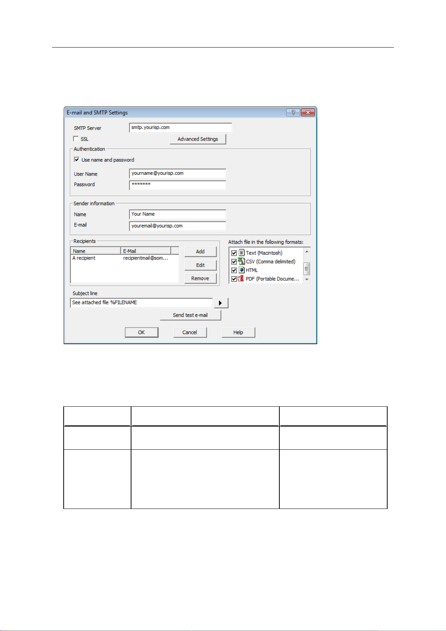Click the PDF format icon
446x631 pixels.
241,279
